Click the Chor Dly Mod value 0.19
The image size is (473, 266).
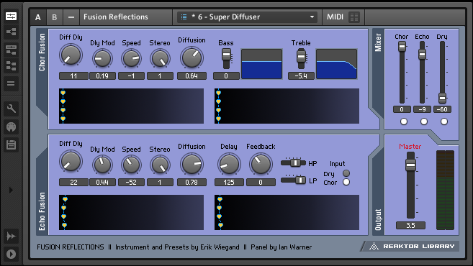tap(102, 76)
